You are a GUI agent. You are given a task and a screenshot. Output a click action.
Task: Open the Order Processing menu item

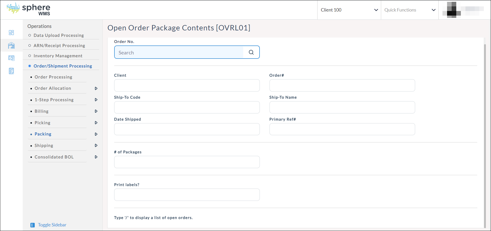(x=53, y=77)
